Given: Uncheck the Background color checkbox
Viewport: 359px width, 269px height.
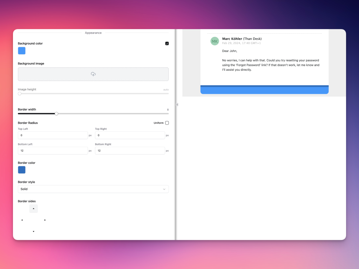Looking at the screenshot, I should click(167, 43).
